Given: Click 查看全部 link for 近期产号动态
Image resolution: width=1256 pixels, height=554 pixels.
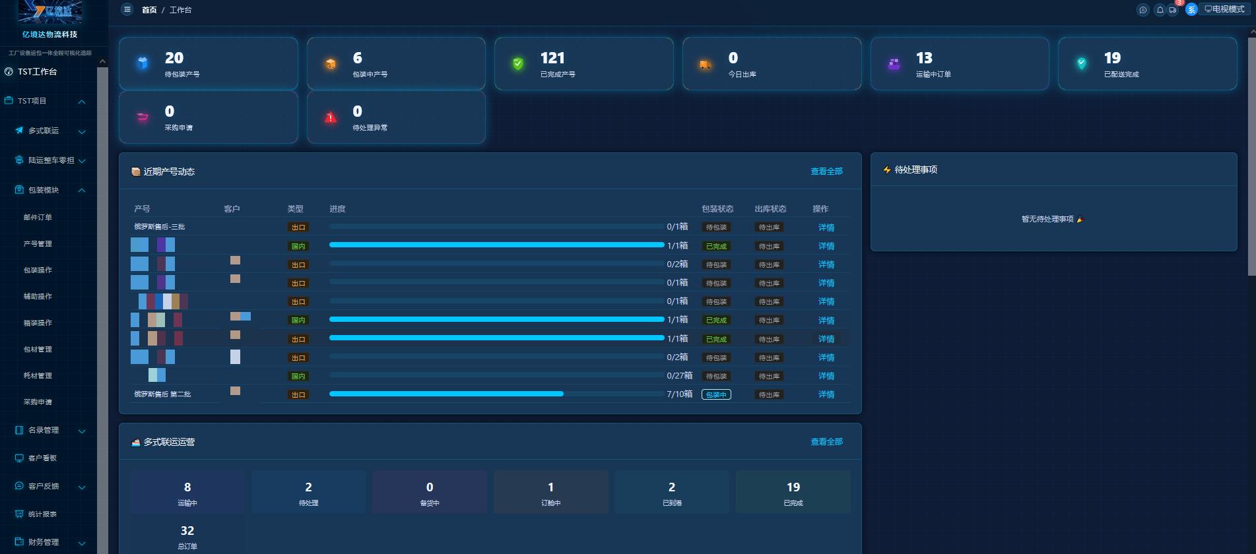Looking at the screenshot, I should (x=826, y=171).
